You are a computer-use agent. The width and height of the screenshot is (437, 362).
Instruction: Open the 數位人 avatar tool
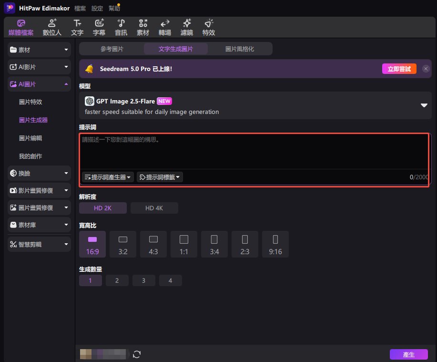[x=52, y=28]
